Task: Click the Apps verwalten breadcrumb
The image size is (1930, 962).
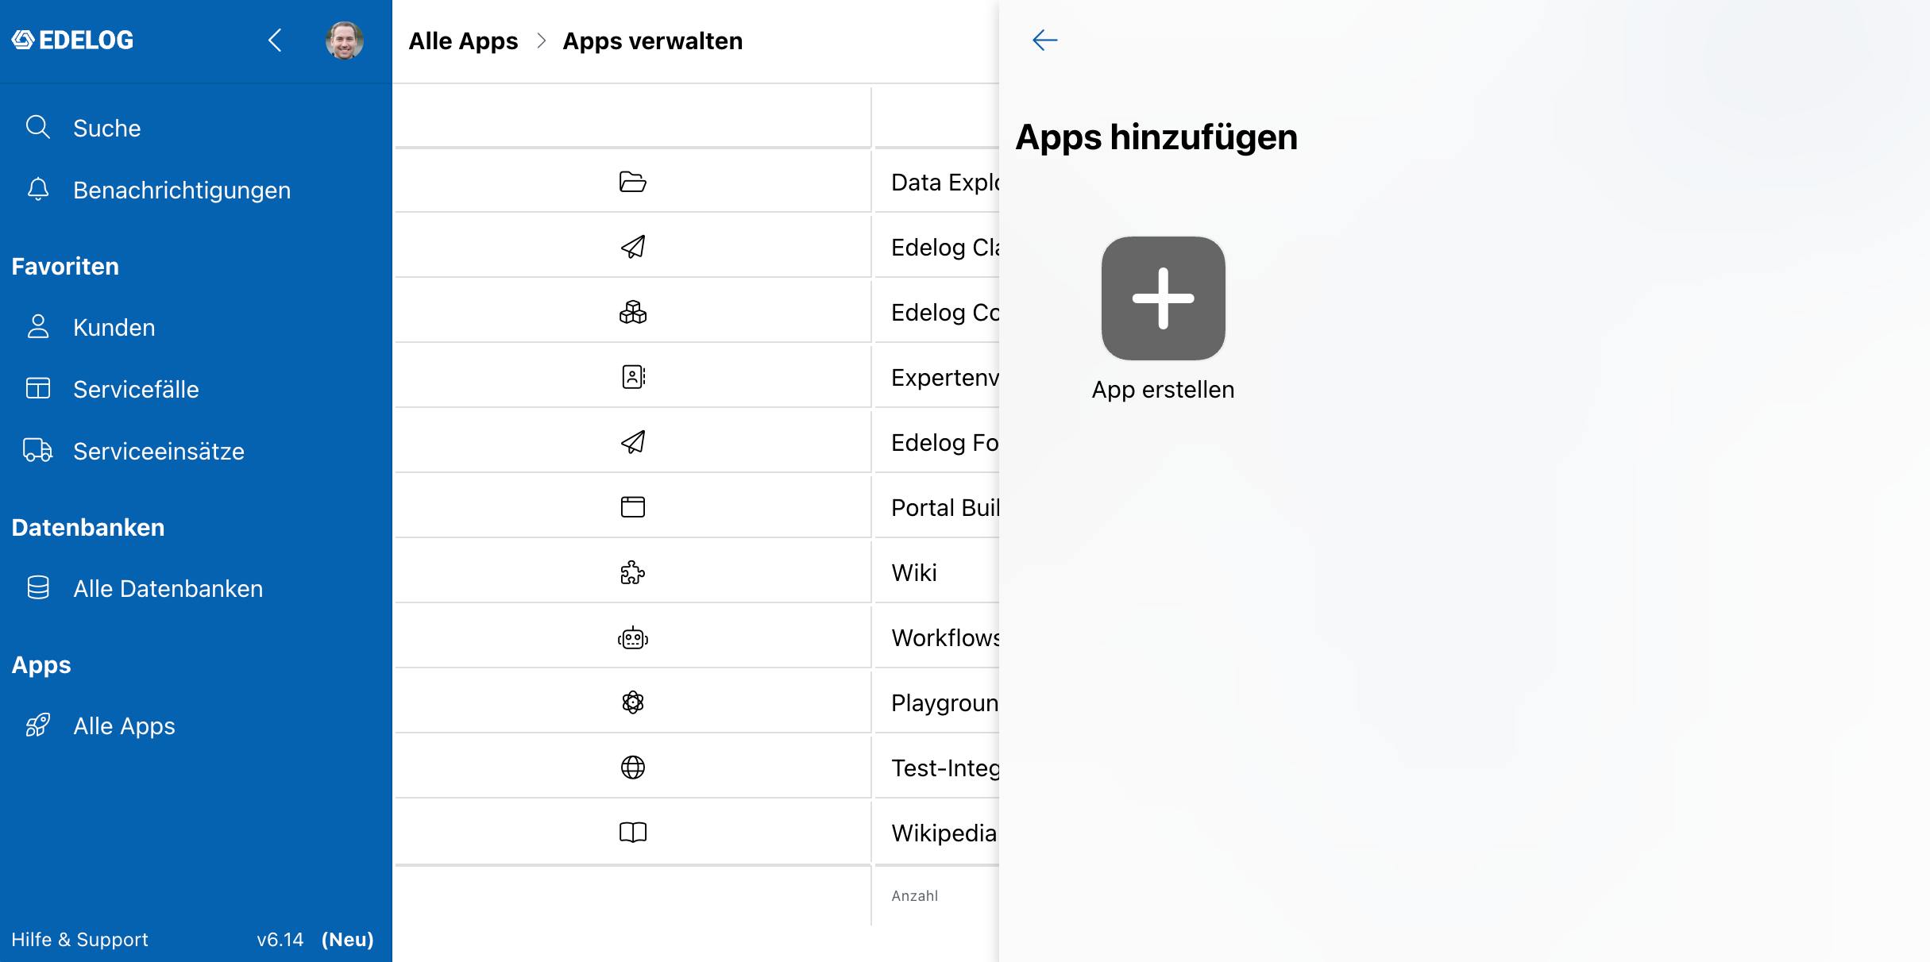Action: point(653,41)
